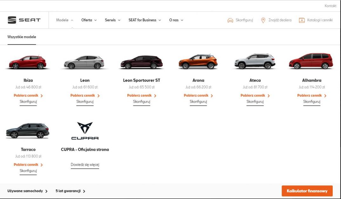Click arrow next to Alhambra Pobierz cennik
The width and height of the screenshot is (341, 199).
pos(325,96)
